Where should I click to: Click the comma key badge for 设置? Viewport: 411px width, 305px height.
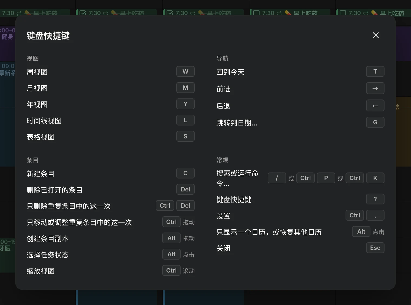click(375, 216)
